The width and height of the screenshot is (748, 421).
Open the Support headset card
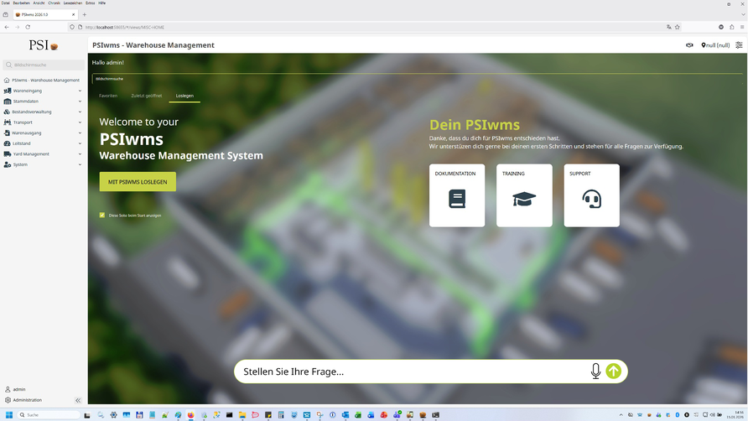tap(591, 195)
